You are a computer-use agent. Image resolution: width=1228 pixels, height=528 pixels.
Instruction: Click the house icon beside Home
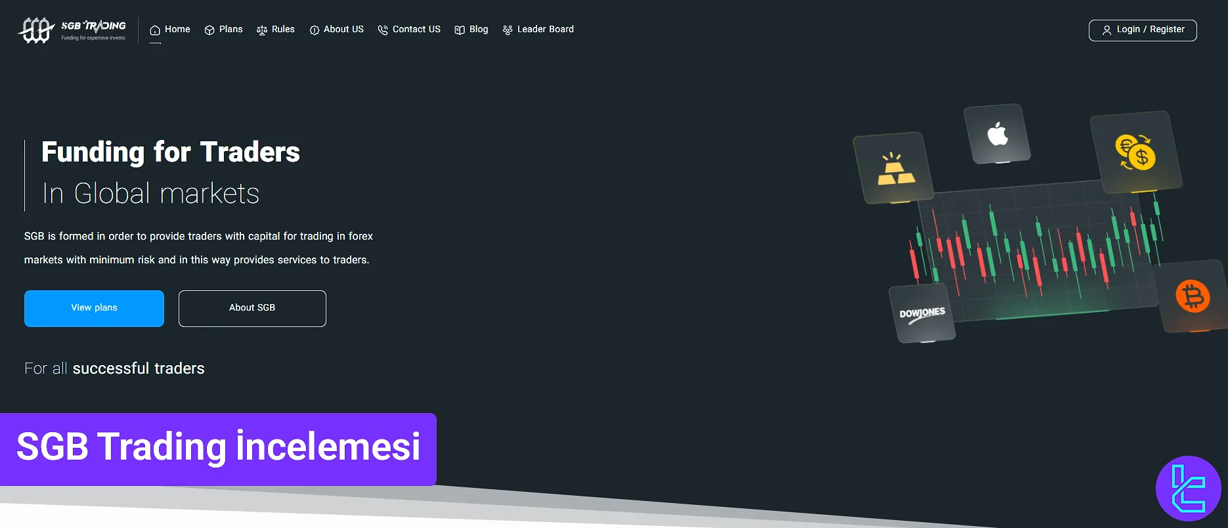[x=155, y=30]
